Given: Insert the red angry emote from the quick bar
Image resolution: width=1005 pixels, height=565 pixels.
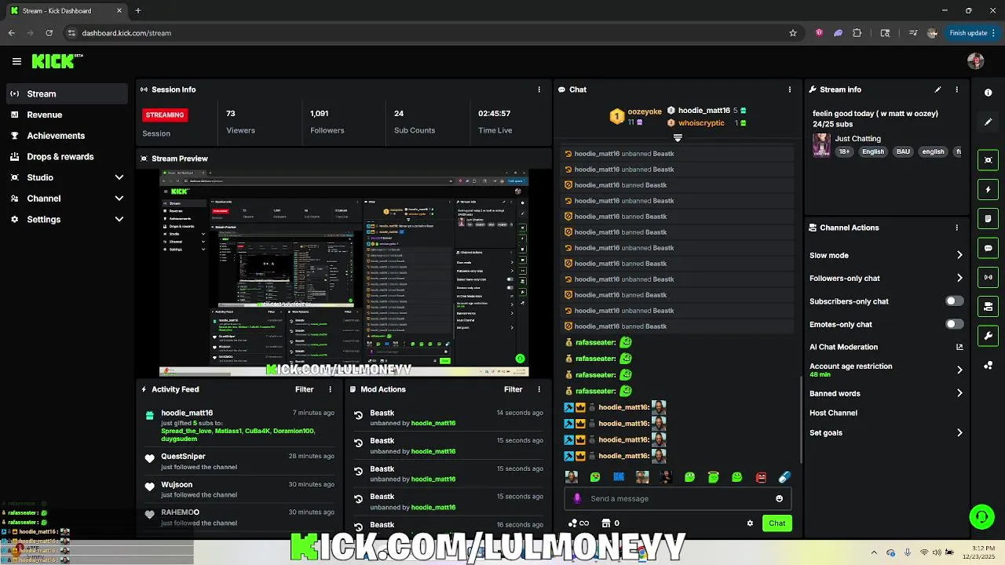Looking at the screenshot, I should pos(761,477).
